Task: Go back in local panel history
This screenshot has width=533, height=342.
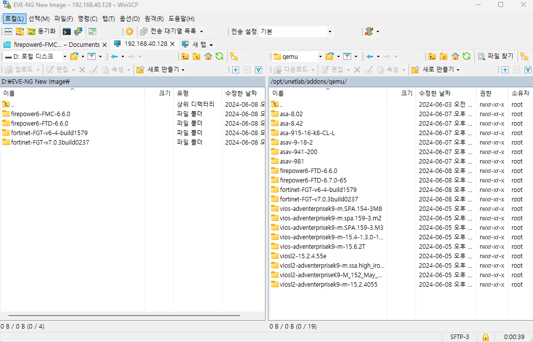Action: (114, 56)
